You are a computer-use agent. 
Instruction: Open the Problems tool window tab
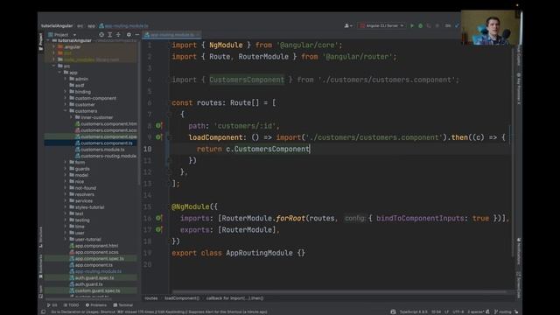point(96,305)
